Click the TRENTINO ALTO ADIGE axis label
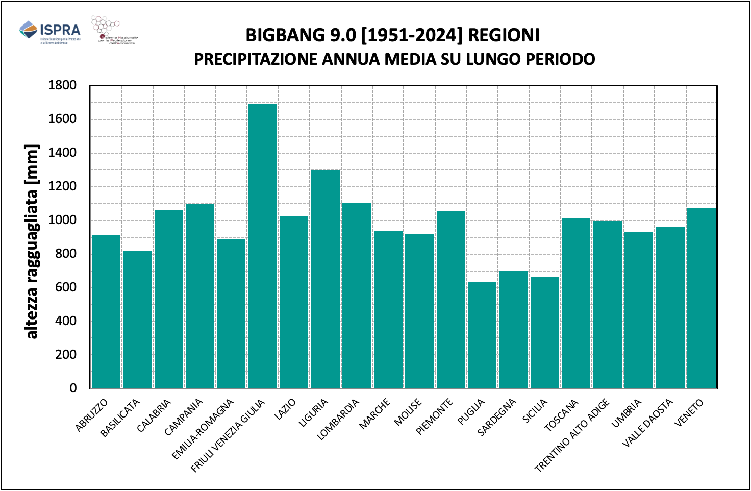This screenshot has height=491, width=751. [x=572, y=435]
